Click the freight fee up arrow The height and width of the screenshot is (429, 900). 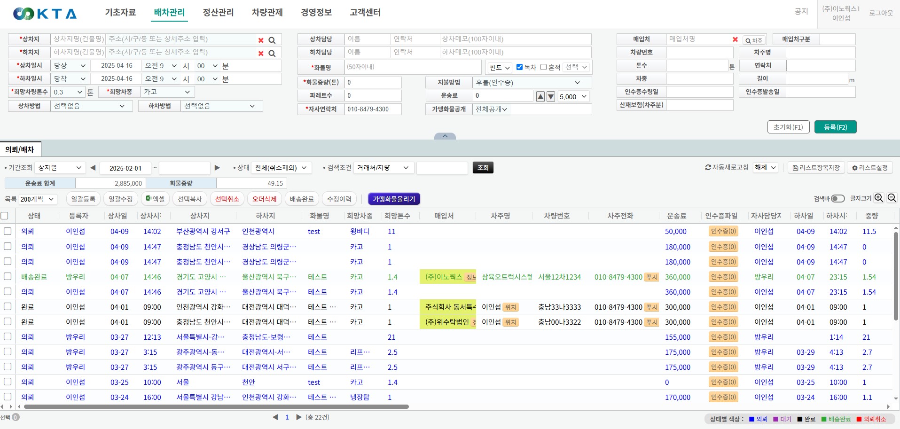[x=540, y=97]
